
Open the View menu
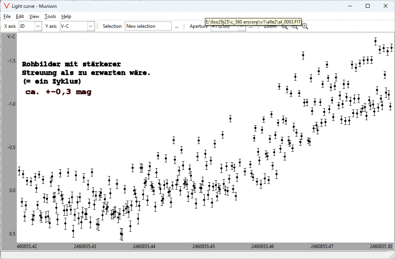coord(34,16)
